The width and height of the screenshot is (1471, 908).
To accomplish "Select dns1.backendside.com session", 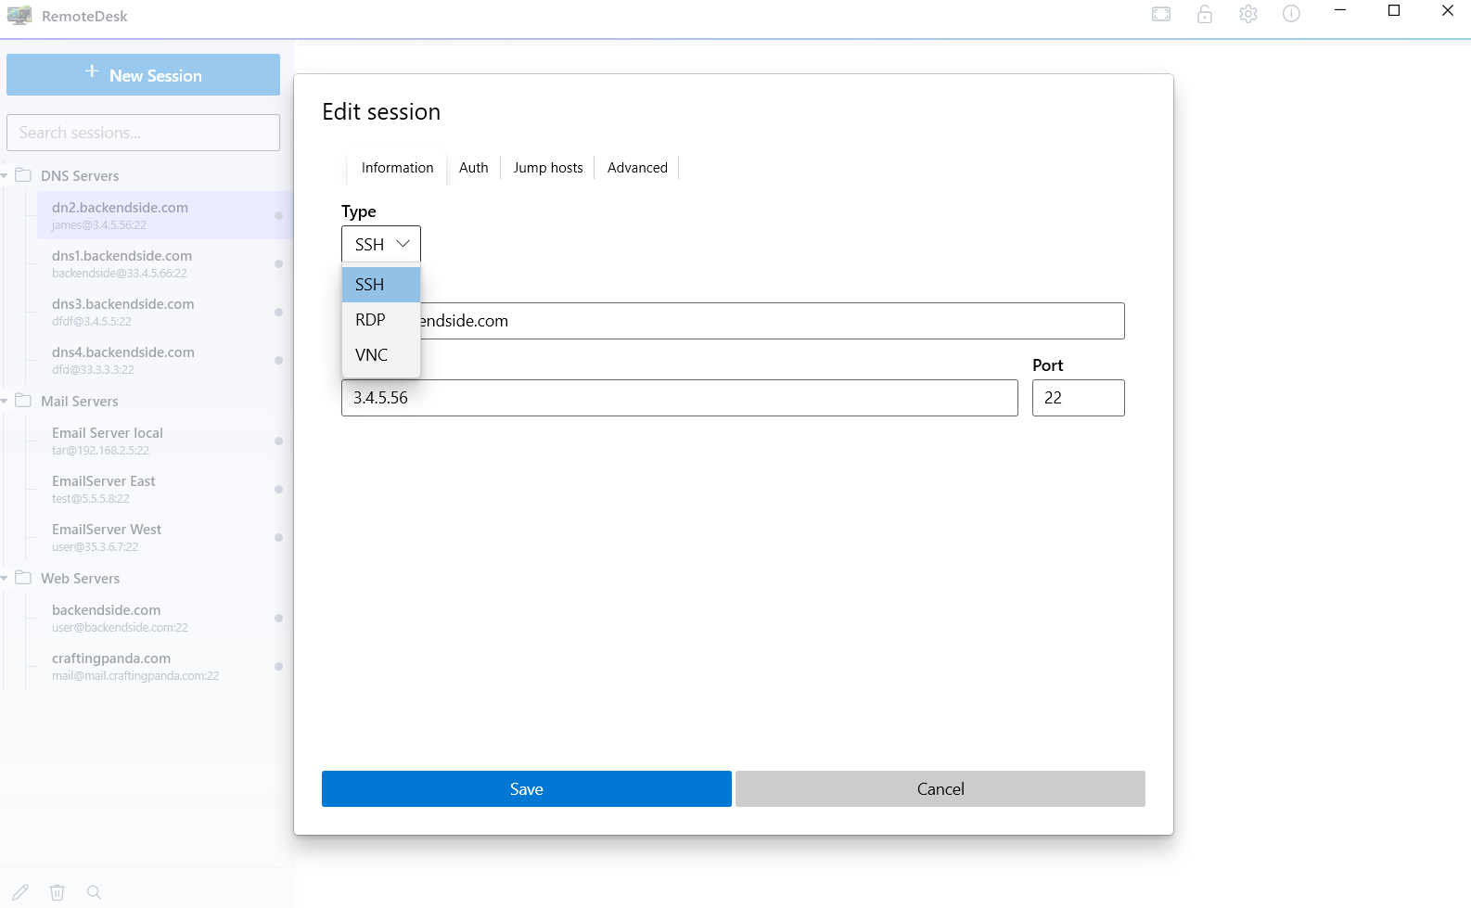I will click(165, 263).
